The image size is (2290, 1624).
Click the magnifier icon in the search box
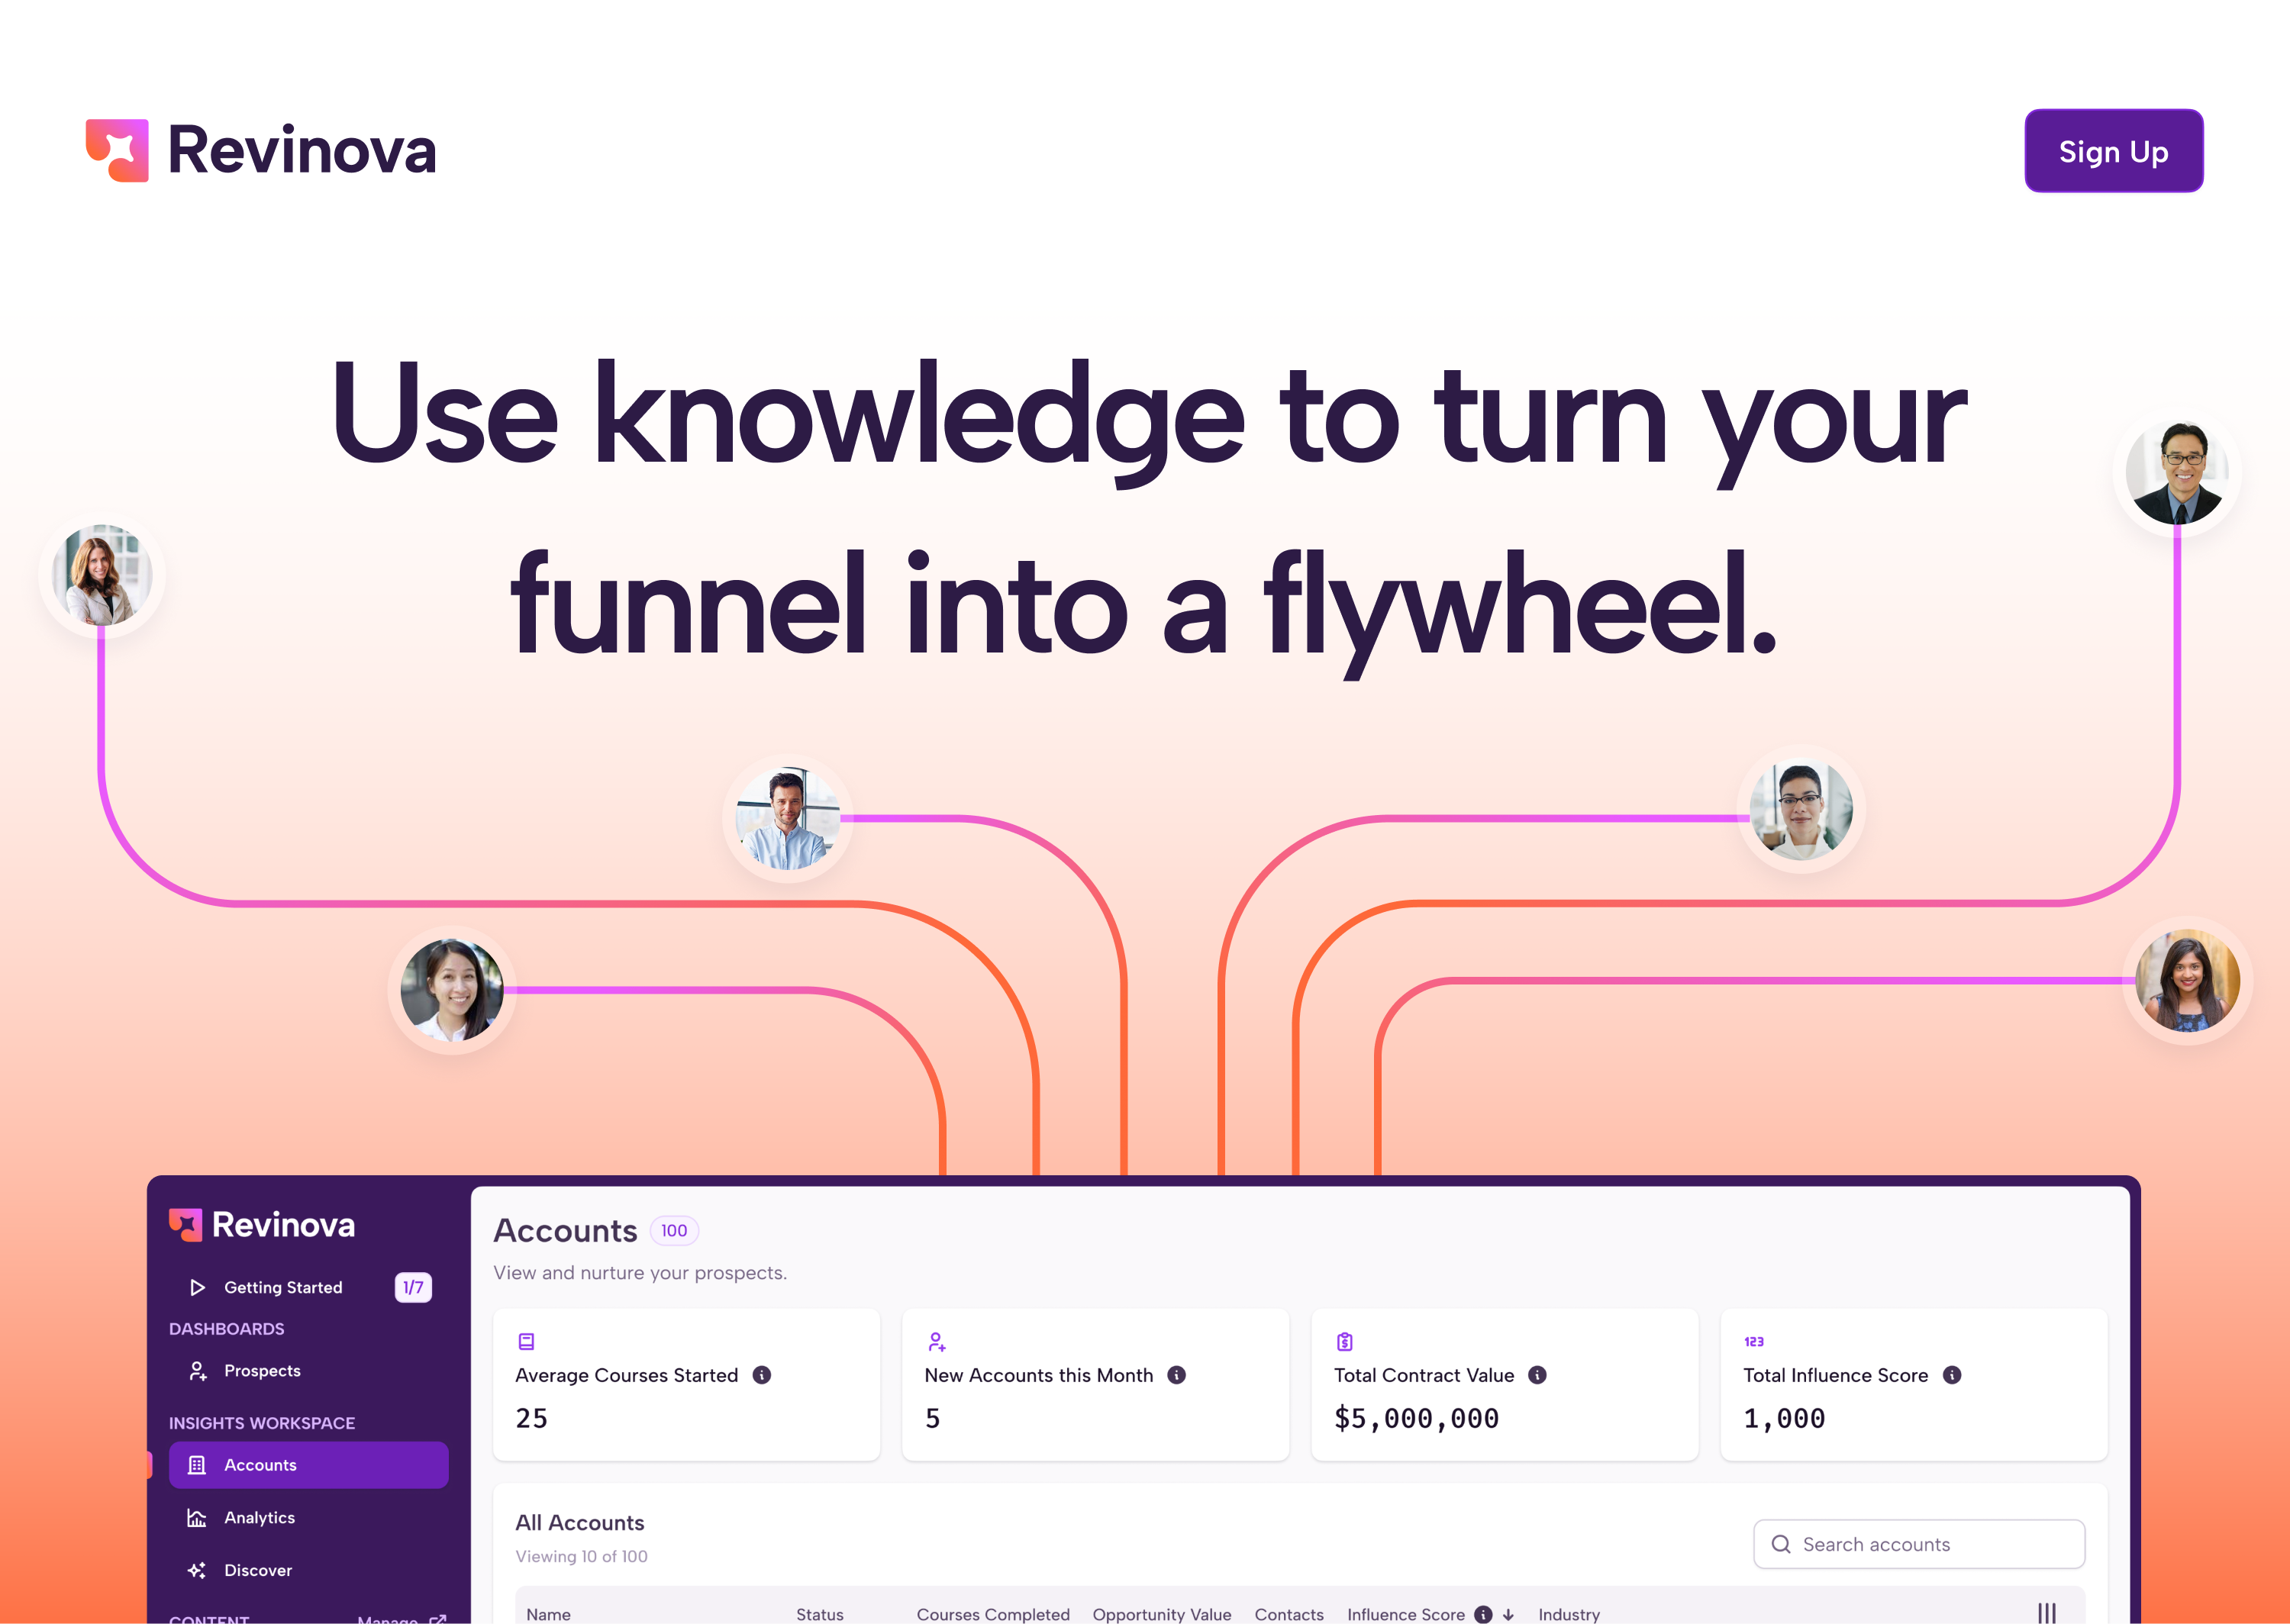[x=1781, y=1544]
